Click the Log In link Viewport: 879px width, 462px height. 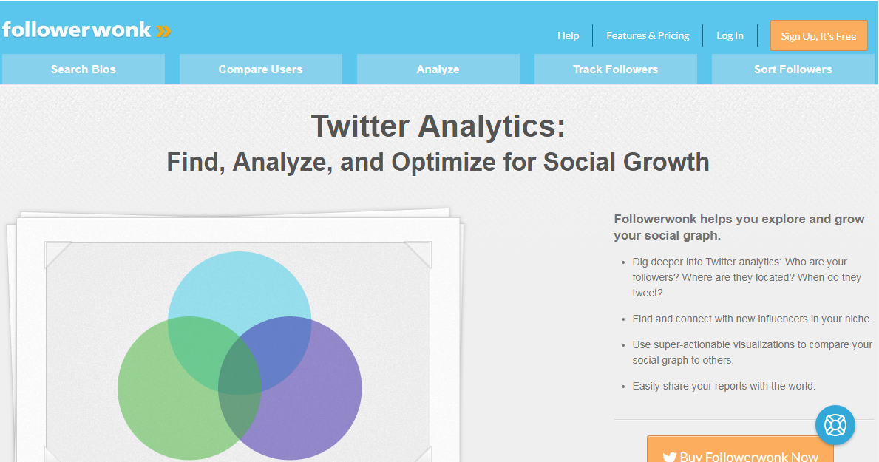pyautogui.click(x=730, y=36)
